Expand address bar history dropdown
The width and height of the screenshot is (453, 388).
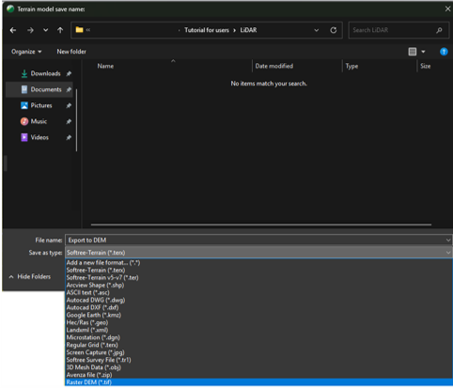pyautogui.click(x=317, y=30)
